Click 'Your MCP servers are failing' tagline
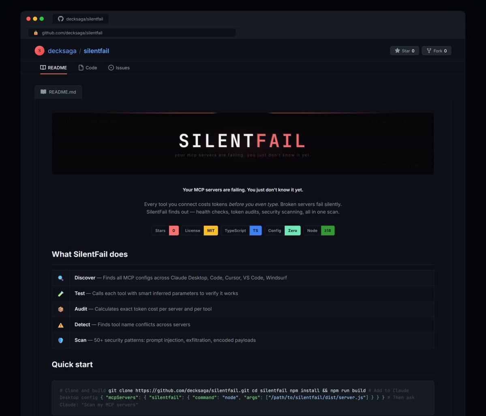 click(x=243, y=190)
